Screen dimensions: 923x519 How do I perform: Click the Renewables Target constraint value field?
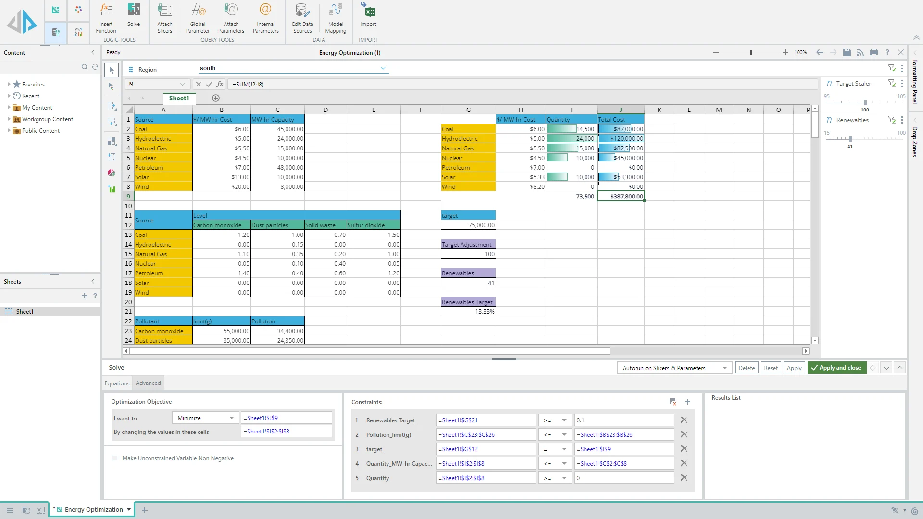point(624,420)
